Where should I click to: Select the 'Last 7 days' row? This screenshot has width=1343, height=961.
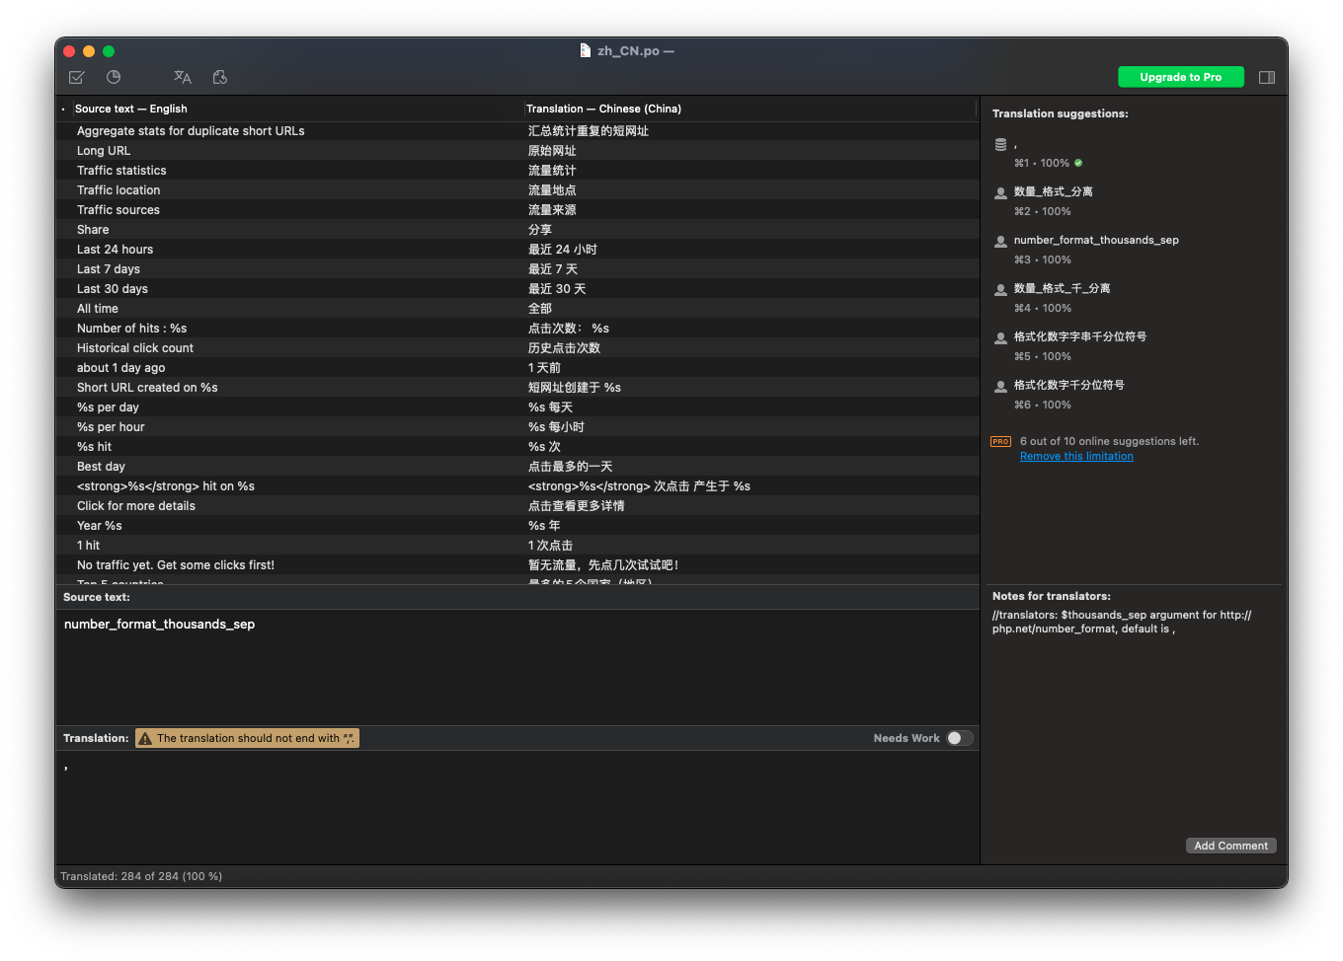click(x=517, y=268)
